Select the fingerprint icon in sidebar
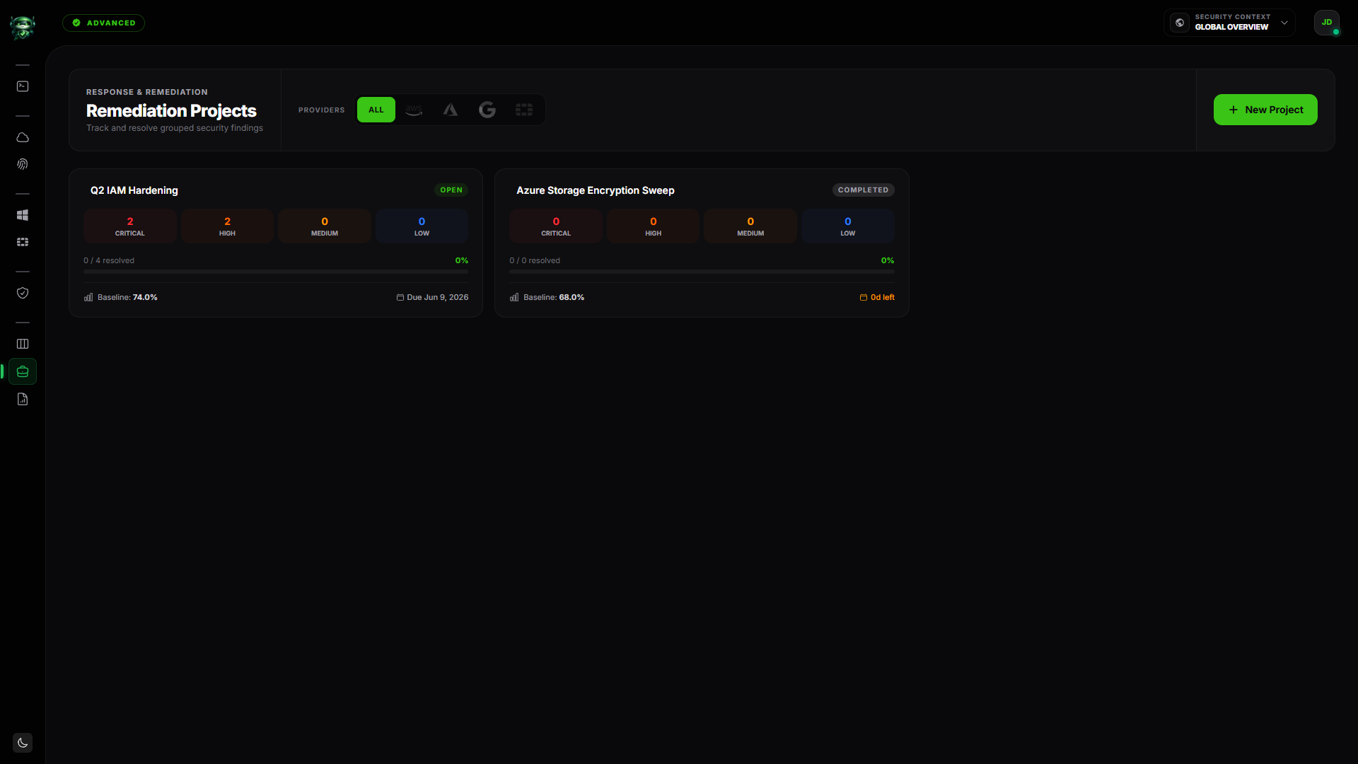 pos(23,164)
